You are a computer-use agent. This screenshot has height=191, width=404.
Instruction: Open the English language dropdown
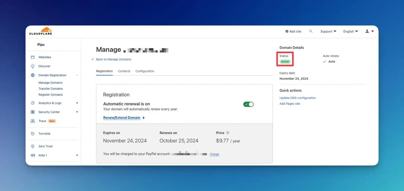pos(351,31)
